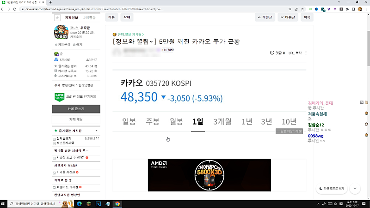Image resolution: width=370 pixels, height=208 pixels.
Task: Click URL 복사 to copy link
Action: [295, 53]
